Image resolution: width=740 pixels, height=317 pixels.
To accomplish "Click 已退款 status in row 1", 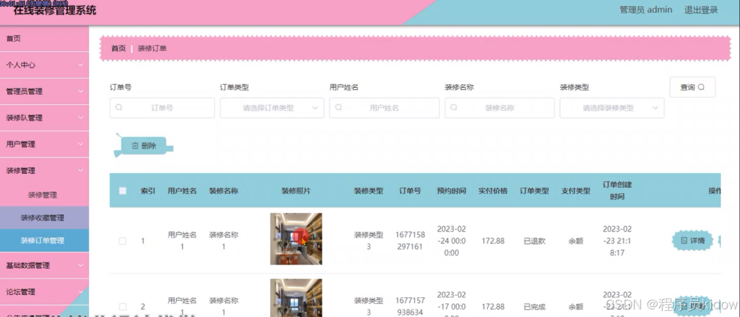I will click(x=535, y=241).
